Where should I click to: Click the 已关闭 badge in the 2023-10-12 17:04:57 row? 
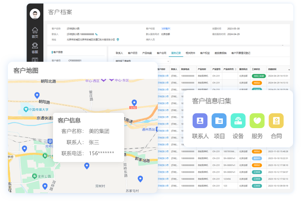[257, 172]
